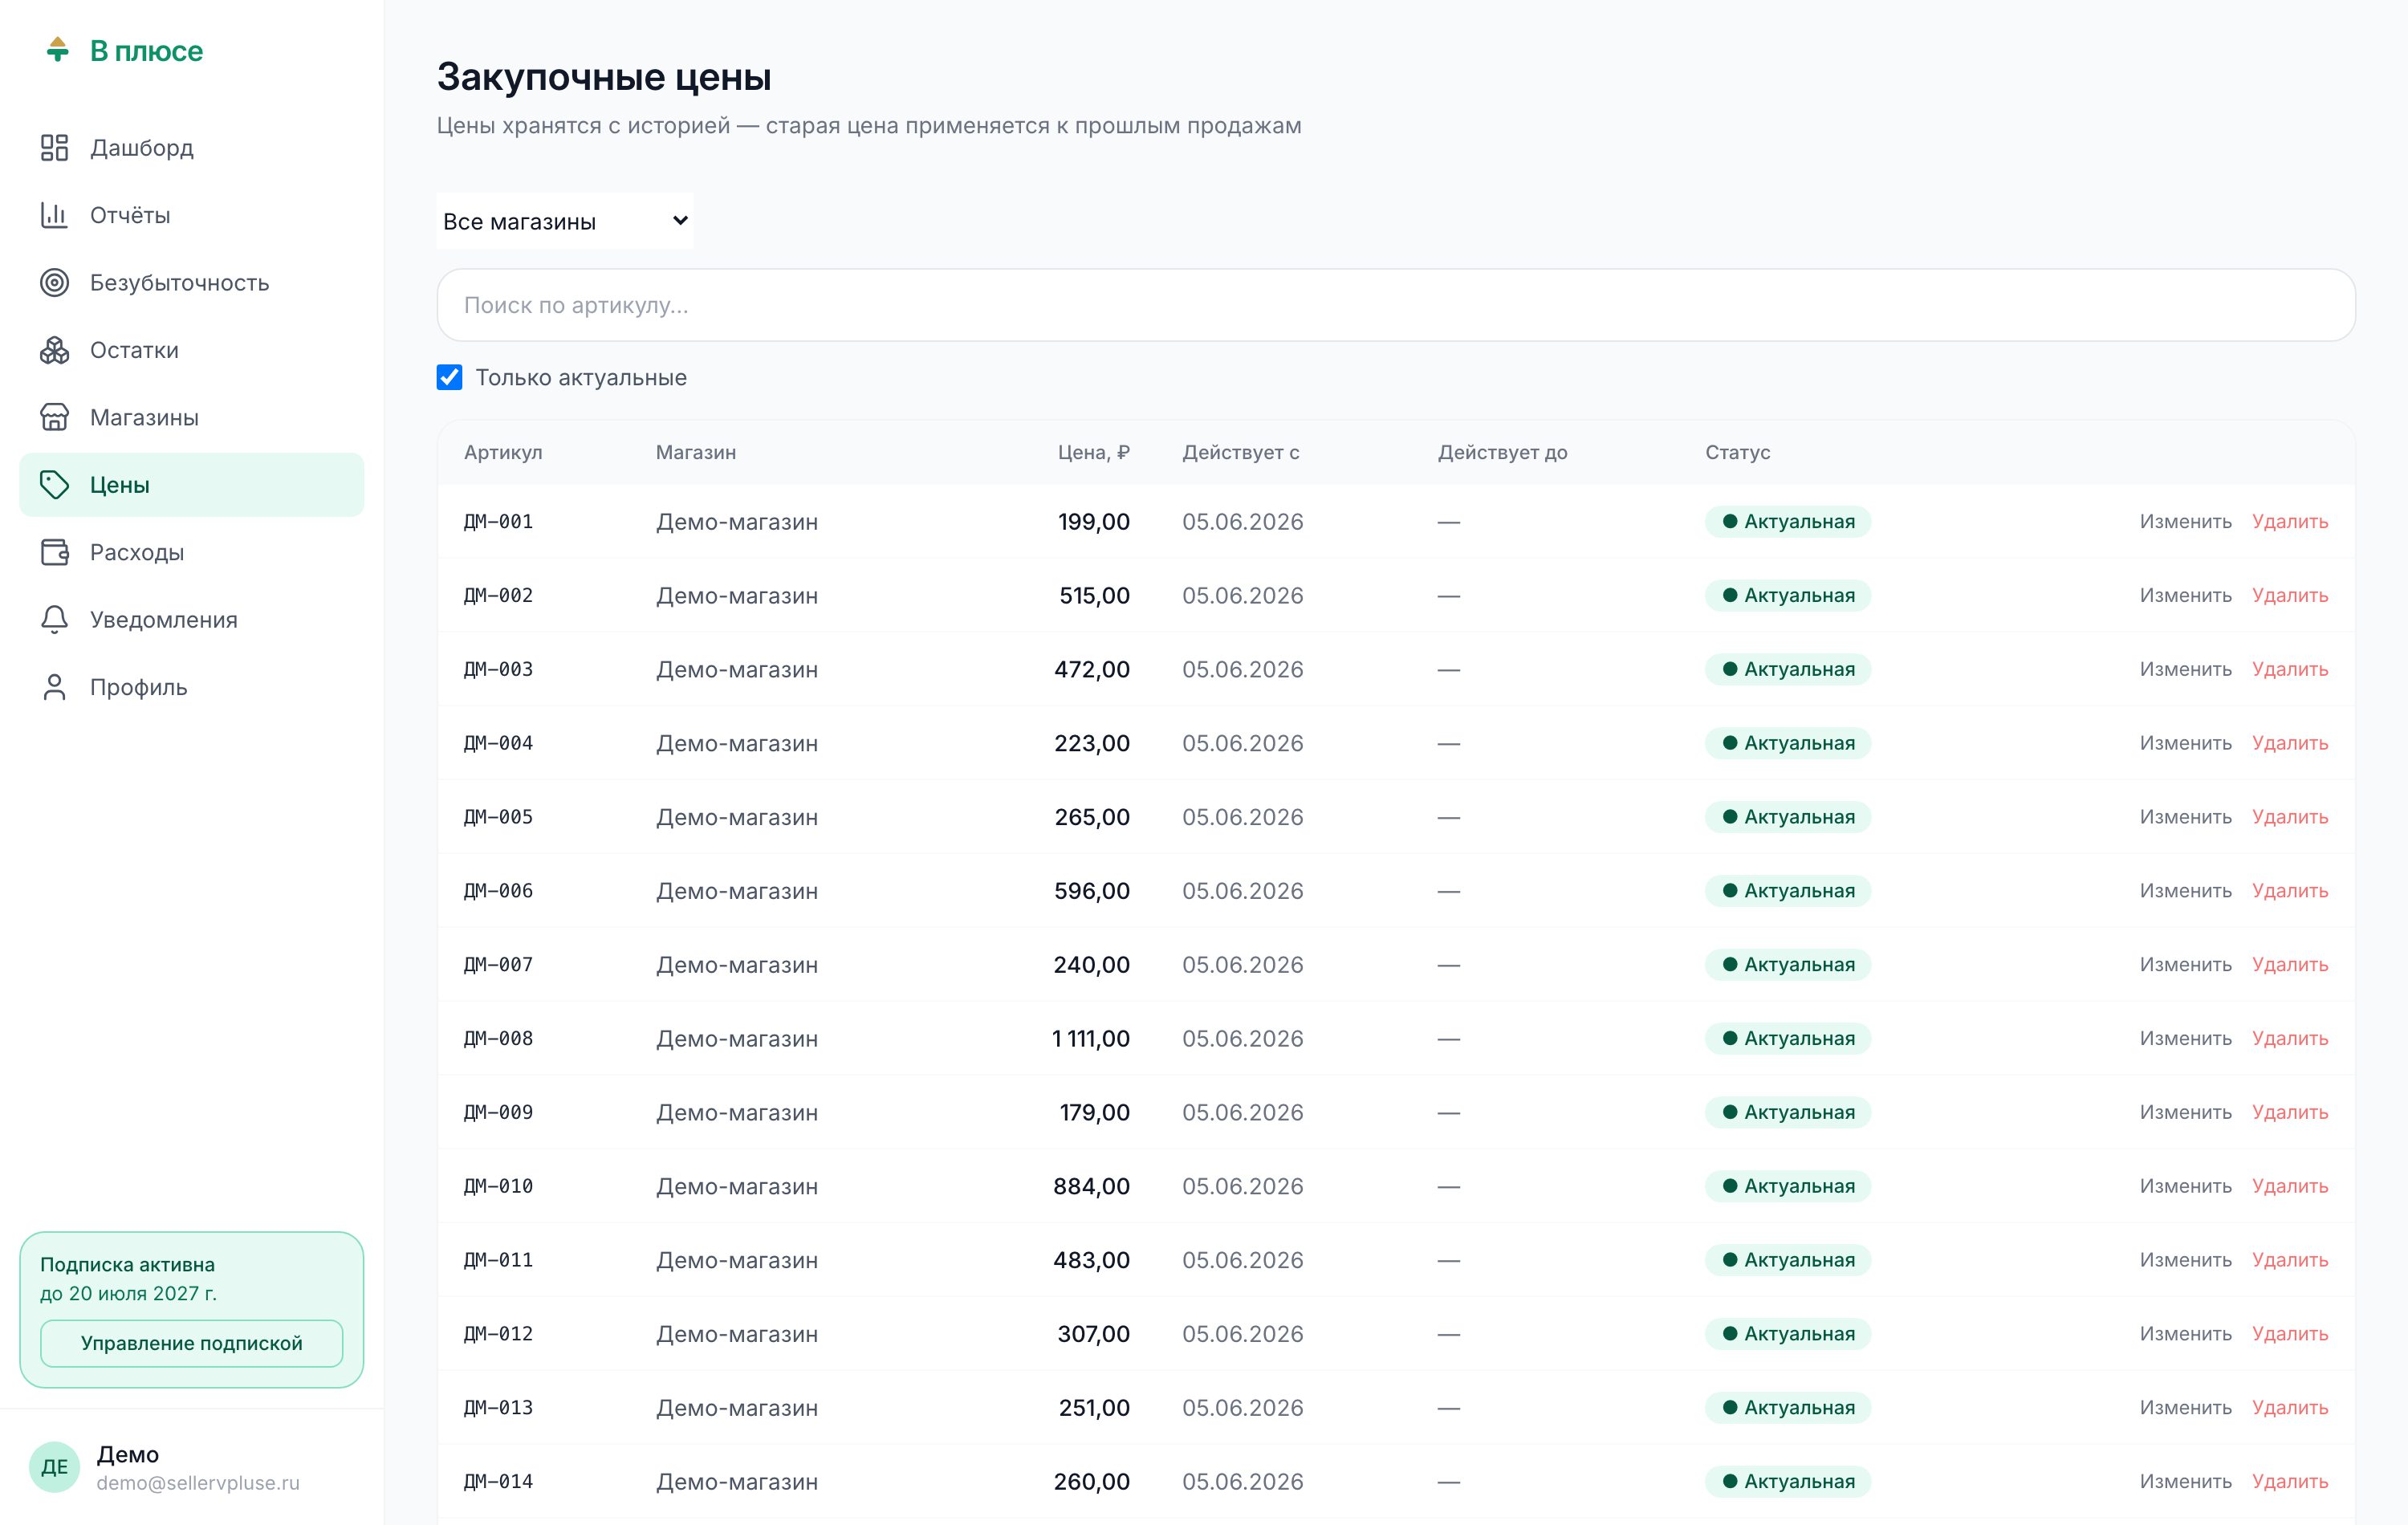Click the Безубыточность target icon
Image resolution: width=2408 pixels, height=1525 pixels.
click(54, 283)
